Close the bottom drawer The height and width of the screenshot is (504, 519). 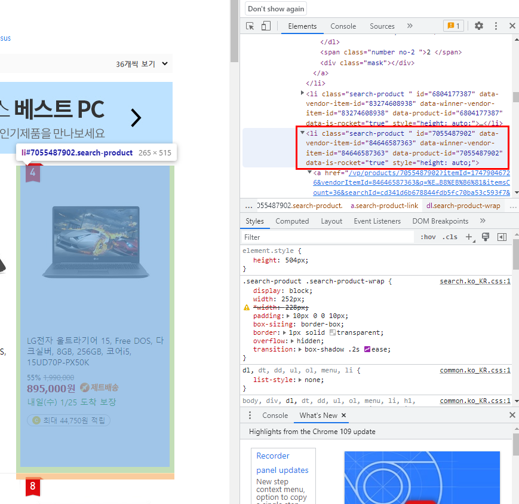(x=512, y=415)
